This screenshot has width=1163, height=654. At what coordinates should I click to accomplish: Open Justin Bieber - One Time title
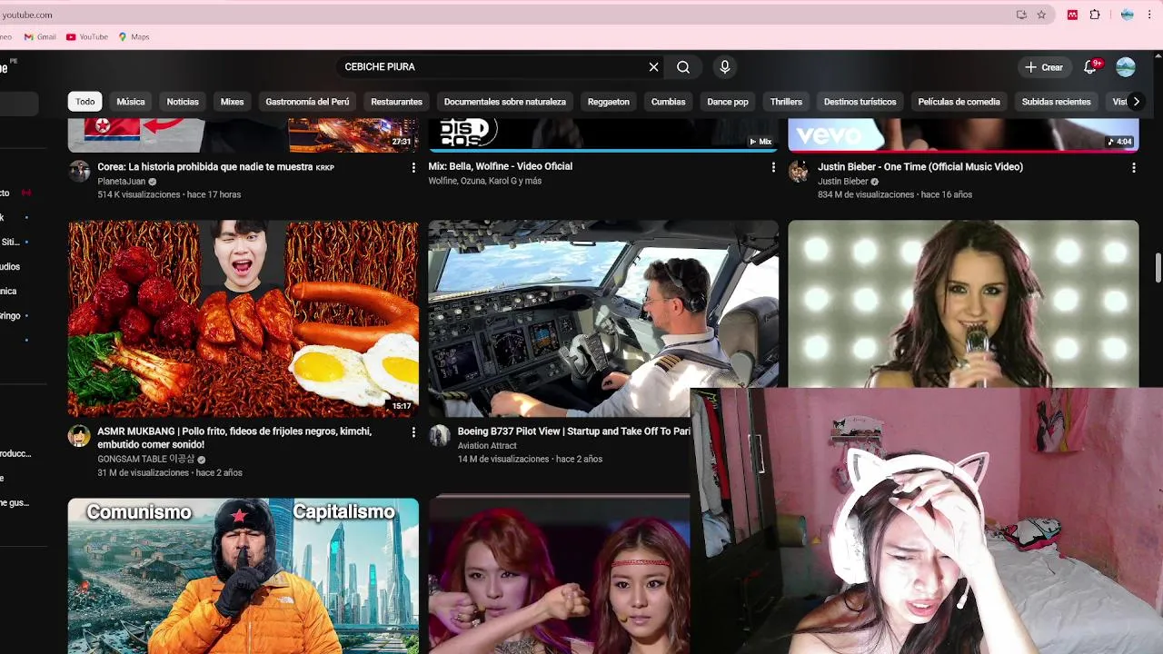920,167
